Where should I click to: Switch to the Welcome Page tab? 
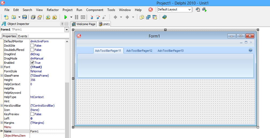click(x=83, y=24)
